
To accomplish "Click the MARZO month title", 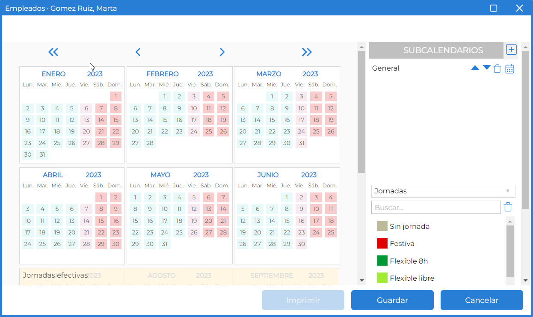I will pos(269,74).
